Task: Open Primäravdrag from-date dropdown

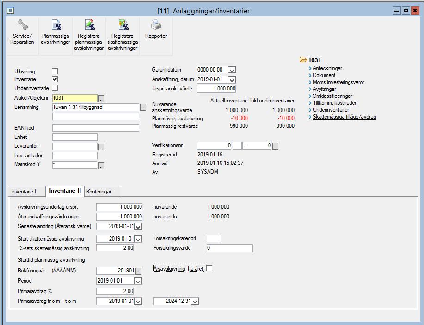Action: point(138,301)
